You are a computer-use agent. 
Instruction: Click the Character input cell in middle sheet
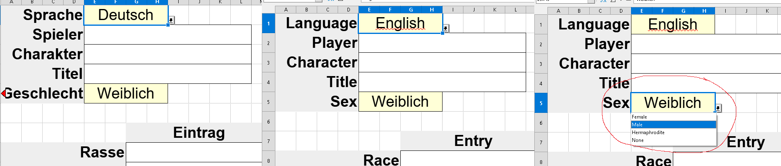(442, 63)
